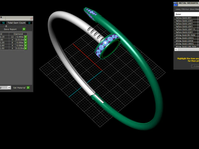Click the left arrow of metal list scrollbar
Screen dimensions: 199x149
[x=176, y=49]
